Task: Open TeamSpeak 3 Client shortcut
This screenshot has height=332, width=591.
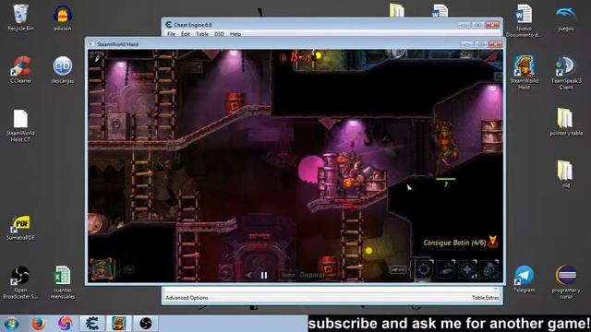Action: 566,72
